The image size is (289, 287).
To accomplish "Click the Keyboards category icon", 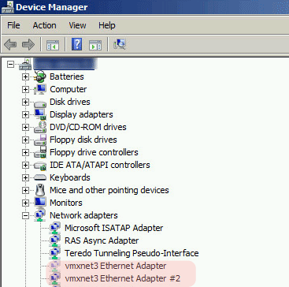I will [40, 177].
